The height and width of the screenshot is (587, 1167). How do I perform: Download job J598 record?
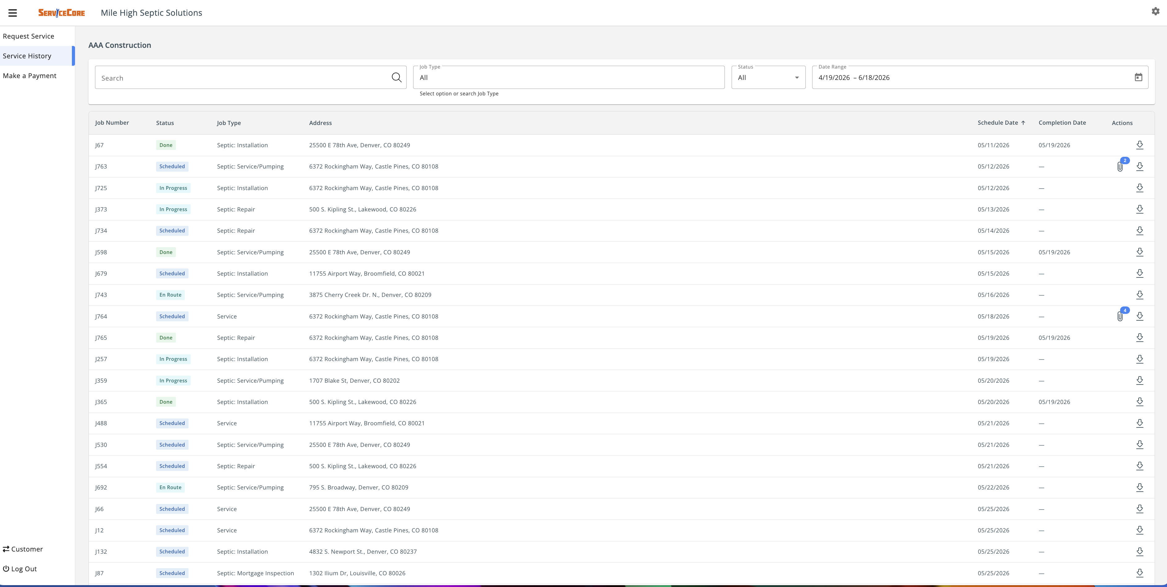point(1140,252)
